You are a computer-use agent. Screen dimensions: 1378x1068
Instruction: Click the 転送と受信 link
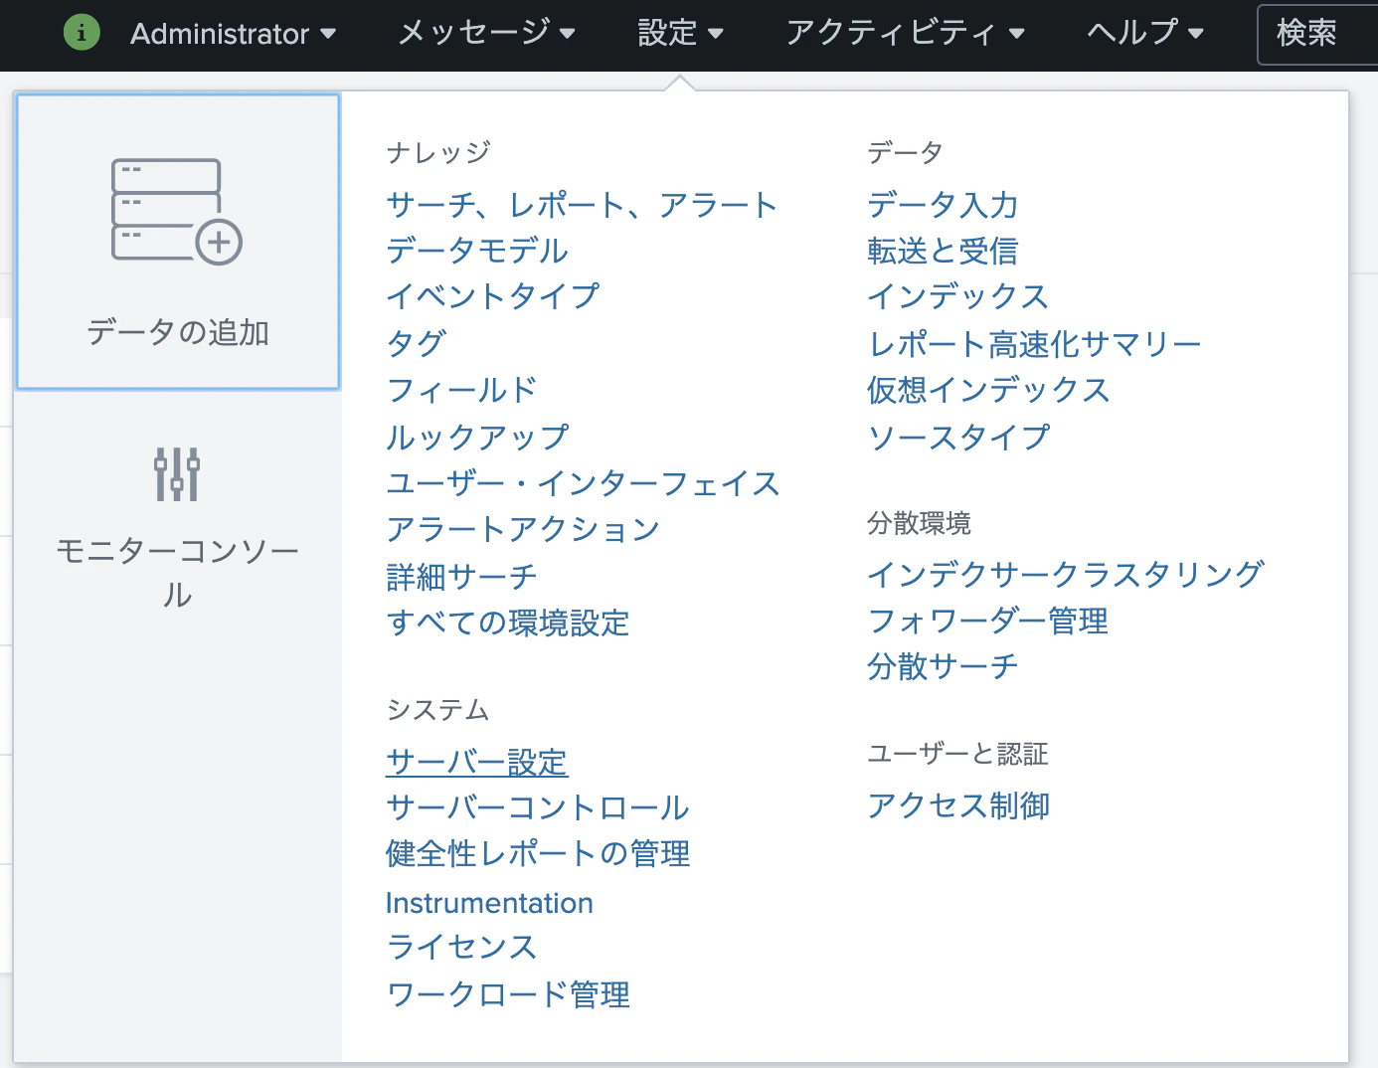click(x=943, y=251)
